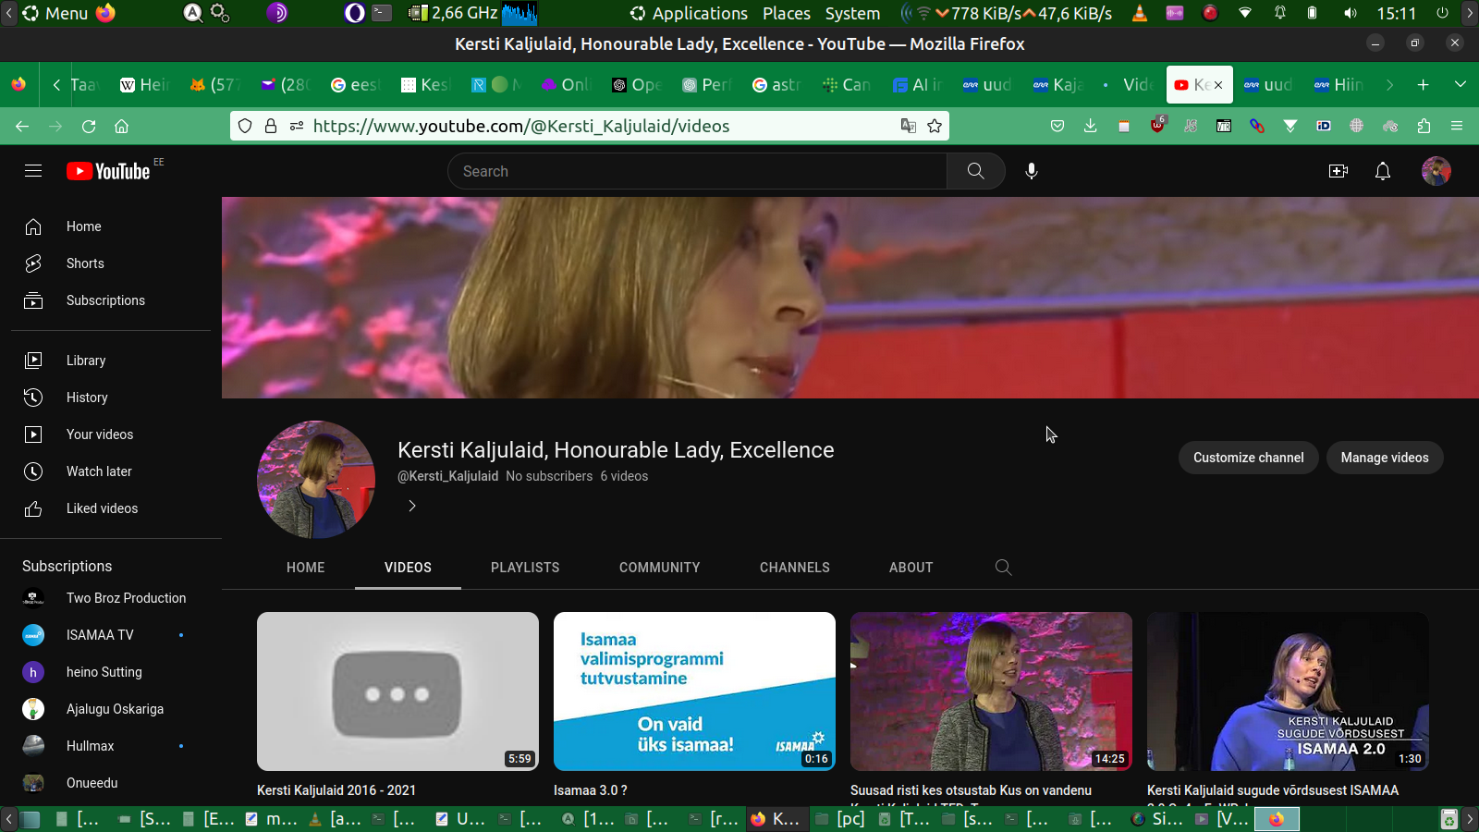The width and height of the screenshot is (1479, 832).
Task: Open the YouTube notifications bell
Action: [1382, 171]
